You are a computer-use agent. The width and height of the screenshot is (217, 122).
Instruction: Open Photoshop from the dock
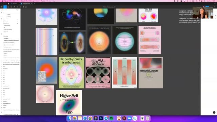[x=101, y=118]
